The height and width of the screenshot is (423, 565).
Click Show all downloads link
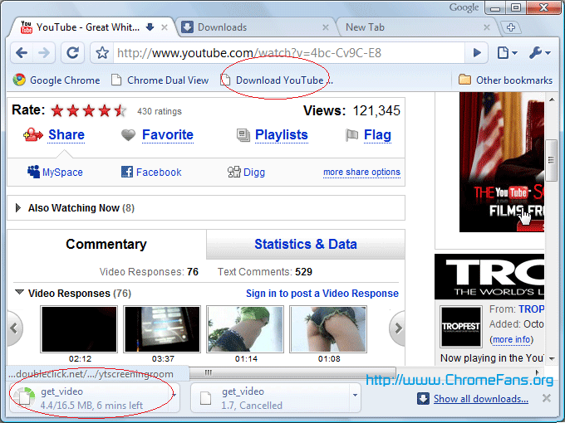click(481, 399)
